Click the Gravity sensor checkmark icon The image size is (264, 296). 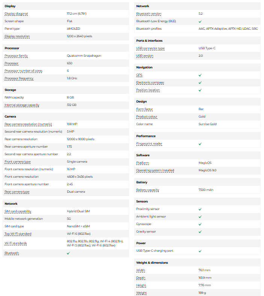pos(200,232)
